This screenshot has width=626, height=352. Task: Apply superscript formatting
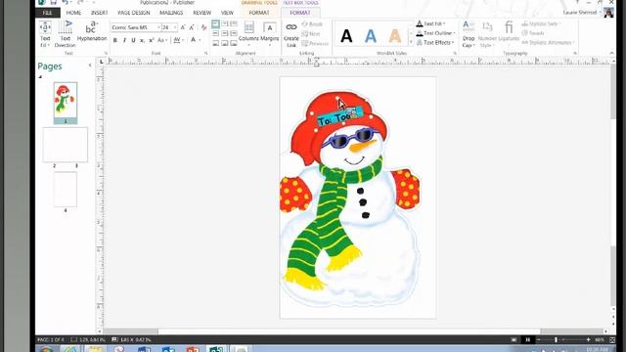(152, 40)
